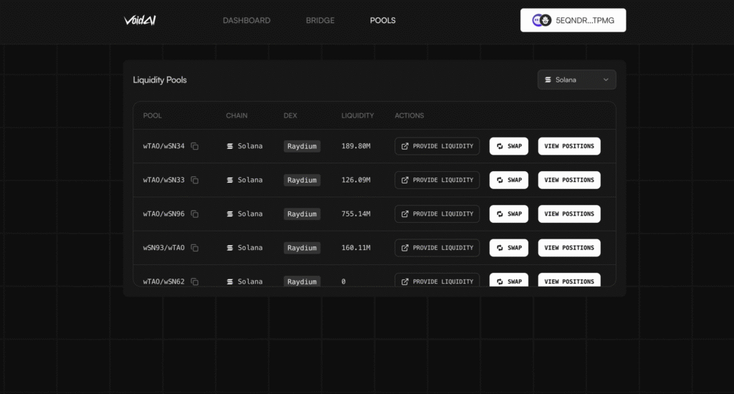Click the wallet avatar icon
Image resolution: width=734 pixels, height=394 pixels.
pos(542,21)
